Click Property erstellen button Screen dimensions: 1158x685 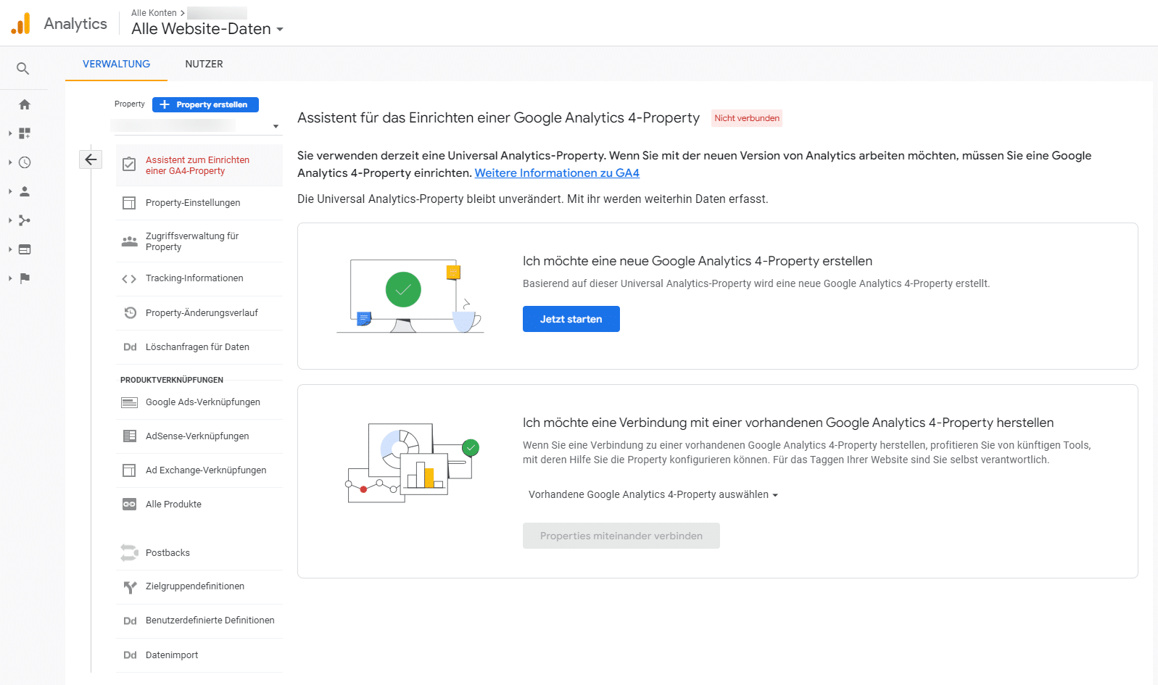point(205,104)
